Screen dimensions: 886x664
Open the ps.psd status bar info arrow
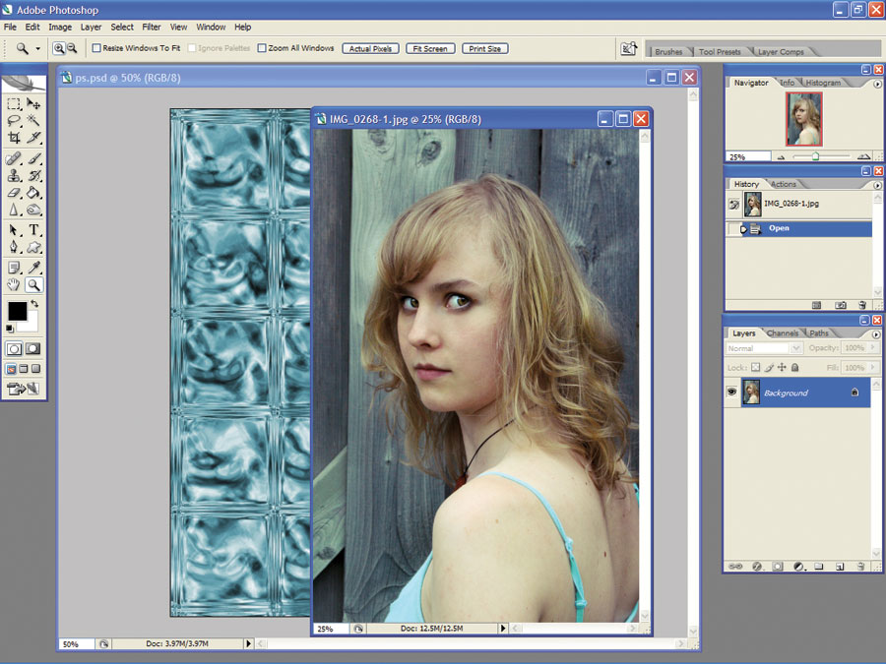pyautogui.click(x=248, y=643)
